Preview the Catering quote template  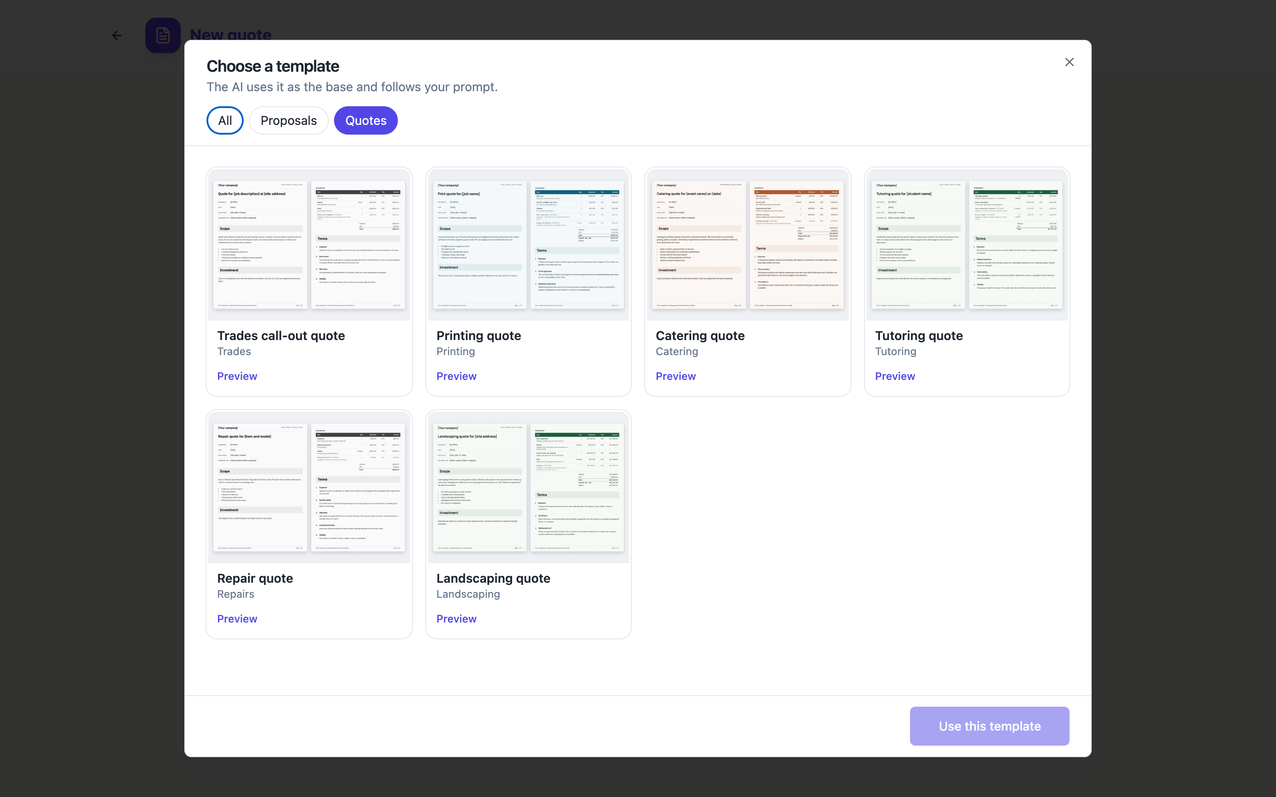coord(676,376)
